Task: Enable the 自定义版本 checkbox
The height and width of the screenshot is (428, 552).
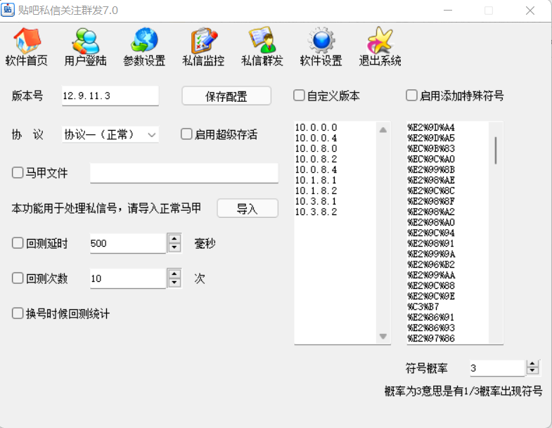Action: tap(299, 96)
